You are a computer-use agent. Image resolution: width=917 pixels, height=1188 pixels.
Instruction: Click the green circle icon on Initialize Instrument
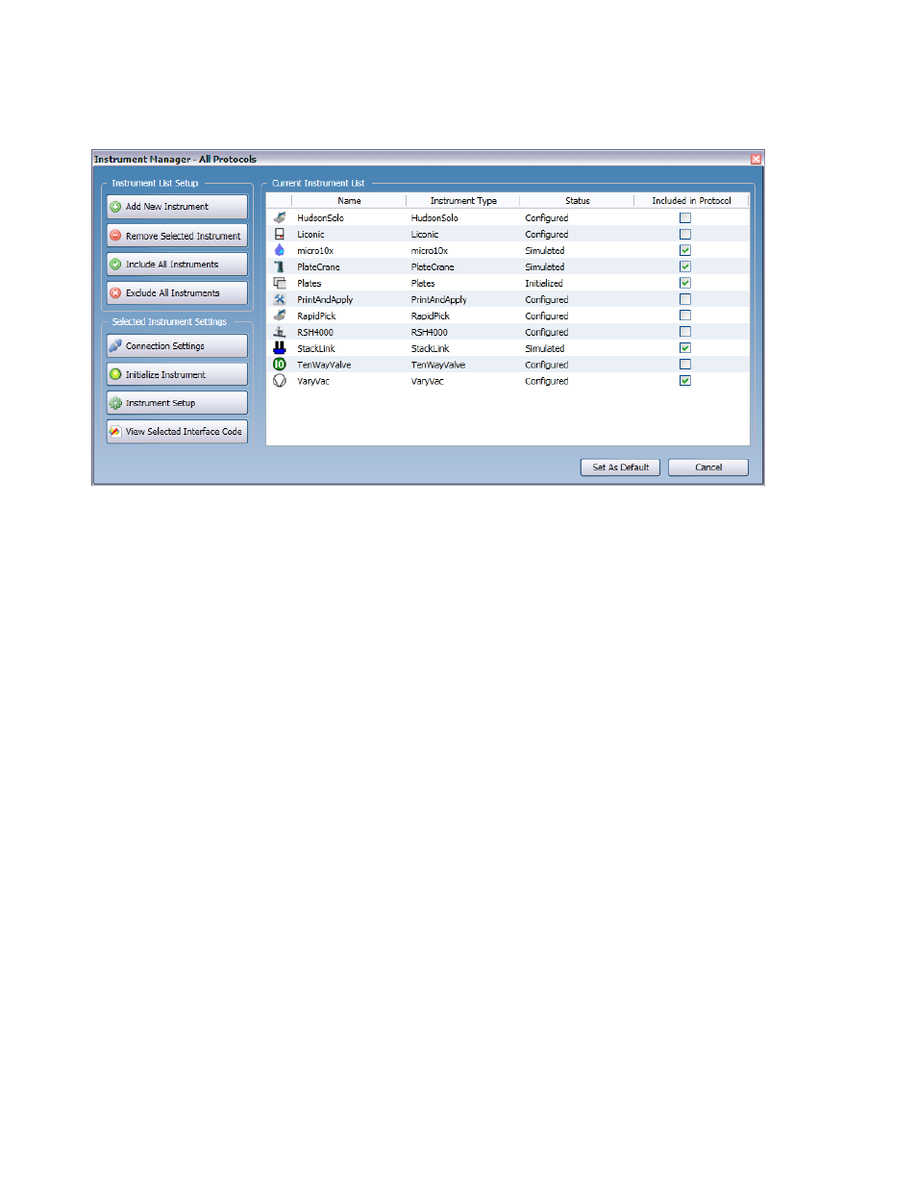115,375
